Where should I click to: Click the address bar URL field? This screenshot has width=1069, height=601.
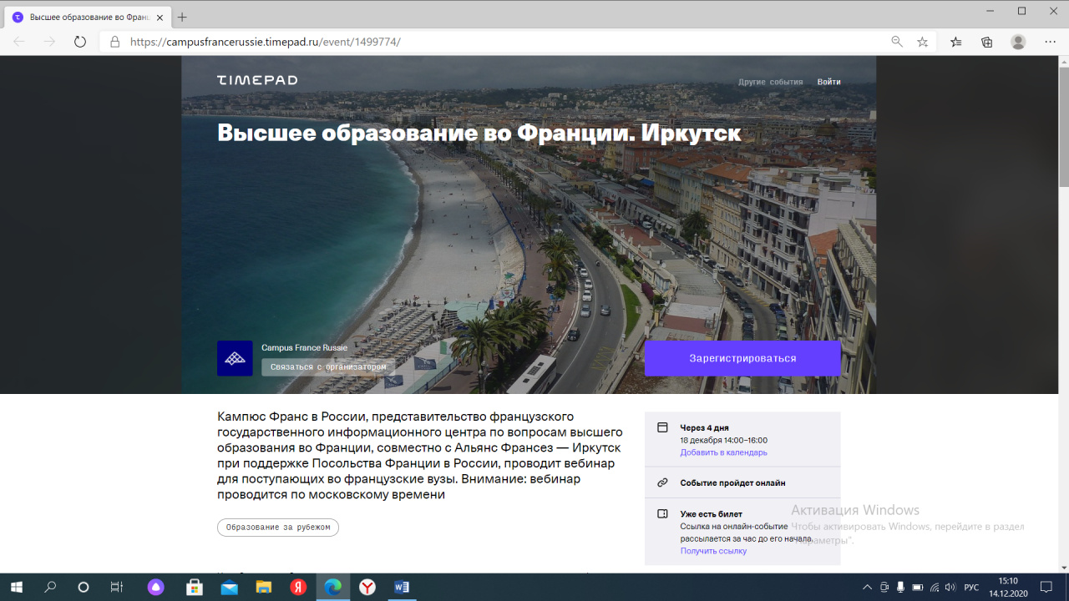click(501, 42)
